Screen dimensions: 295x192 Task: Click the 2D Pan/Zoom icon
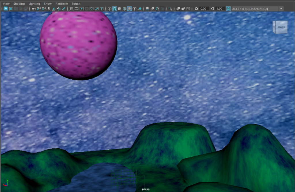58,9
